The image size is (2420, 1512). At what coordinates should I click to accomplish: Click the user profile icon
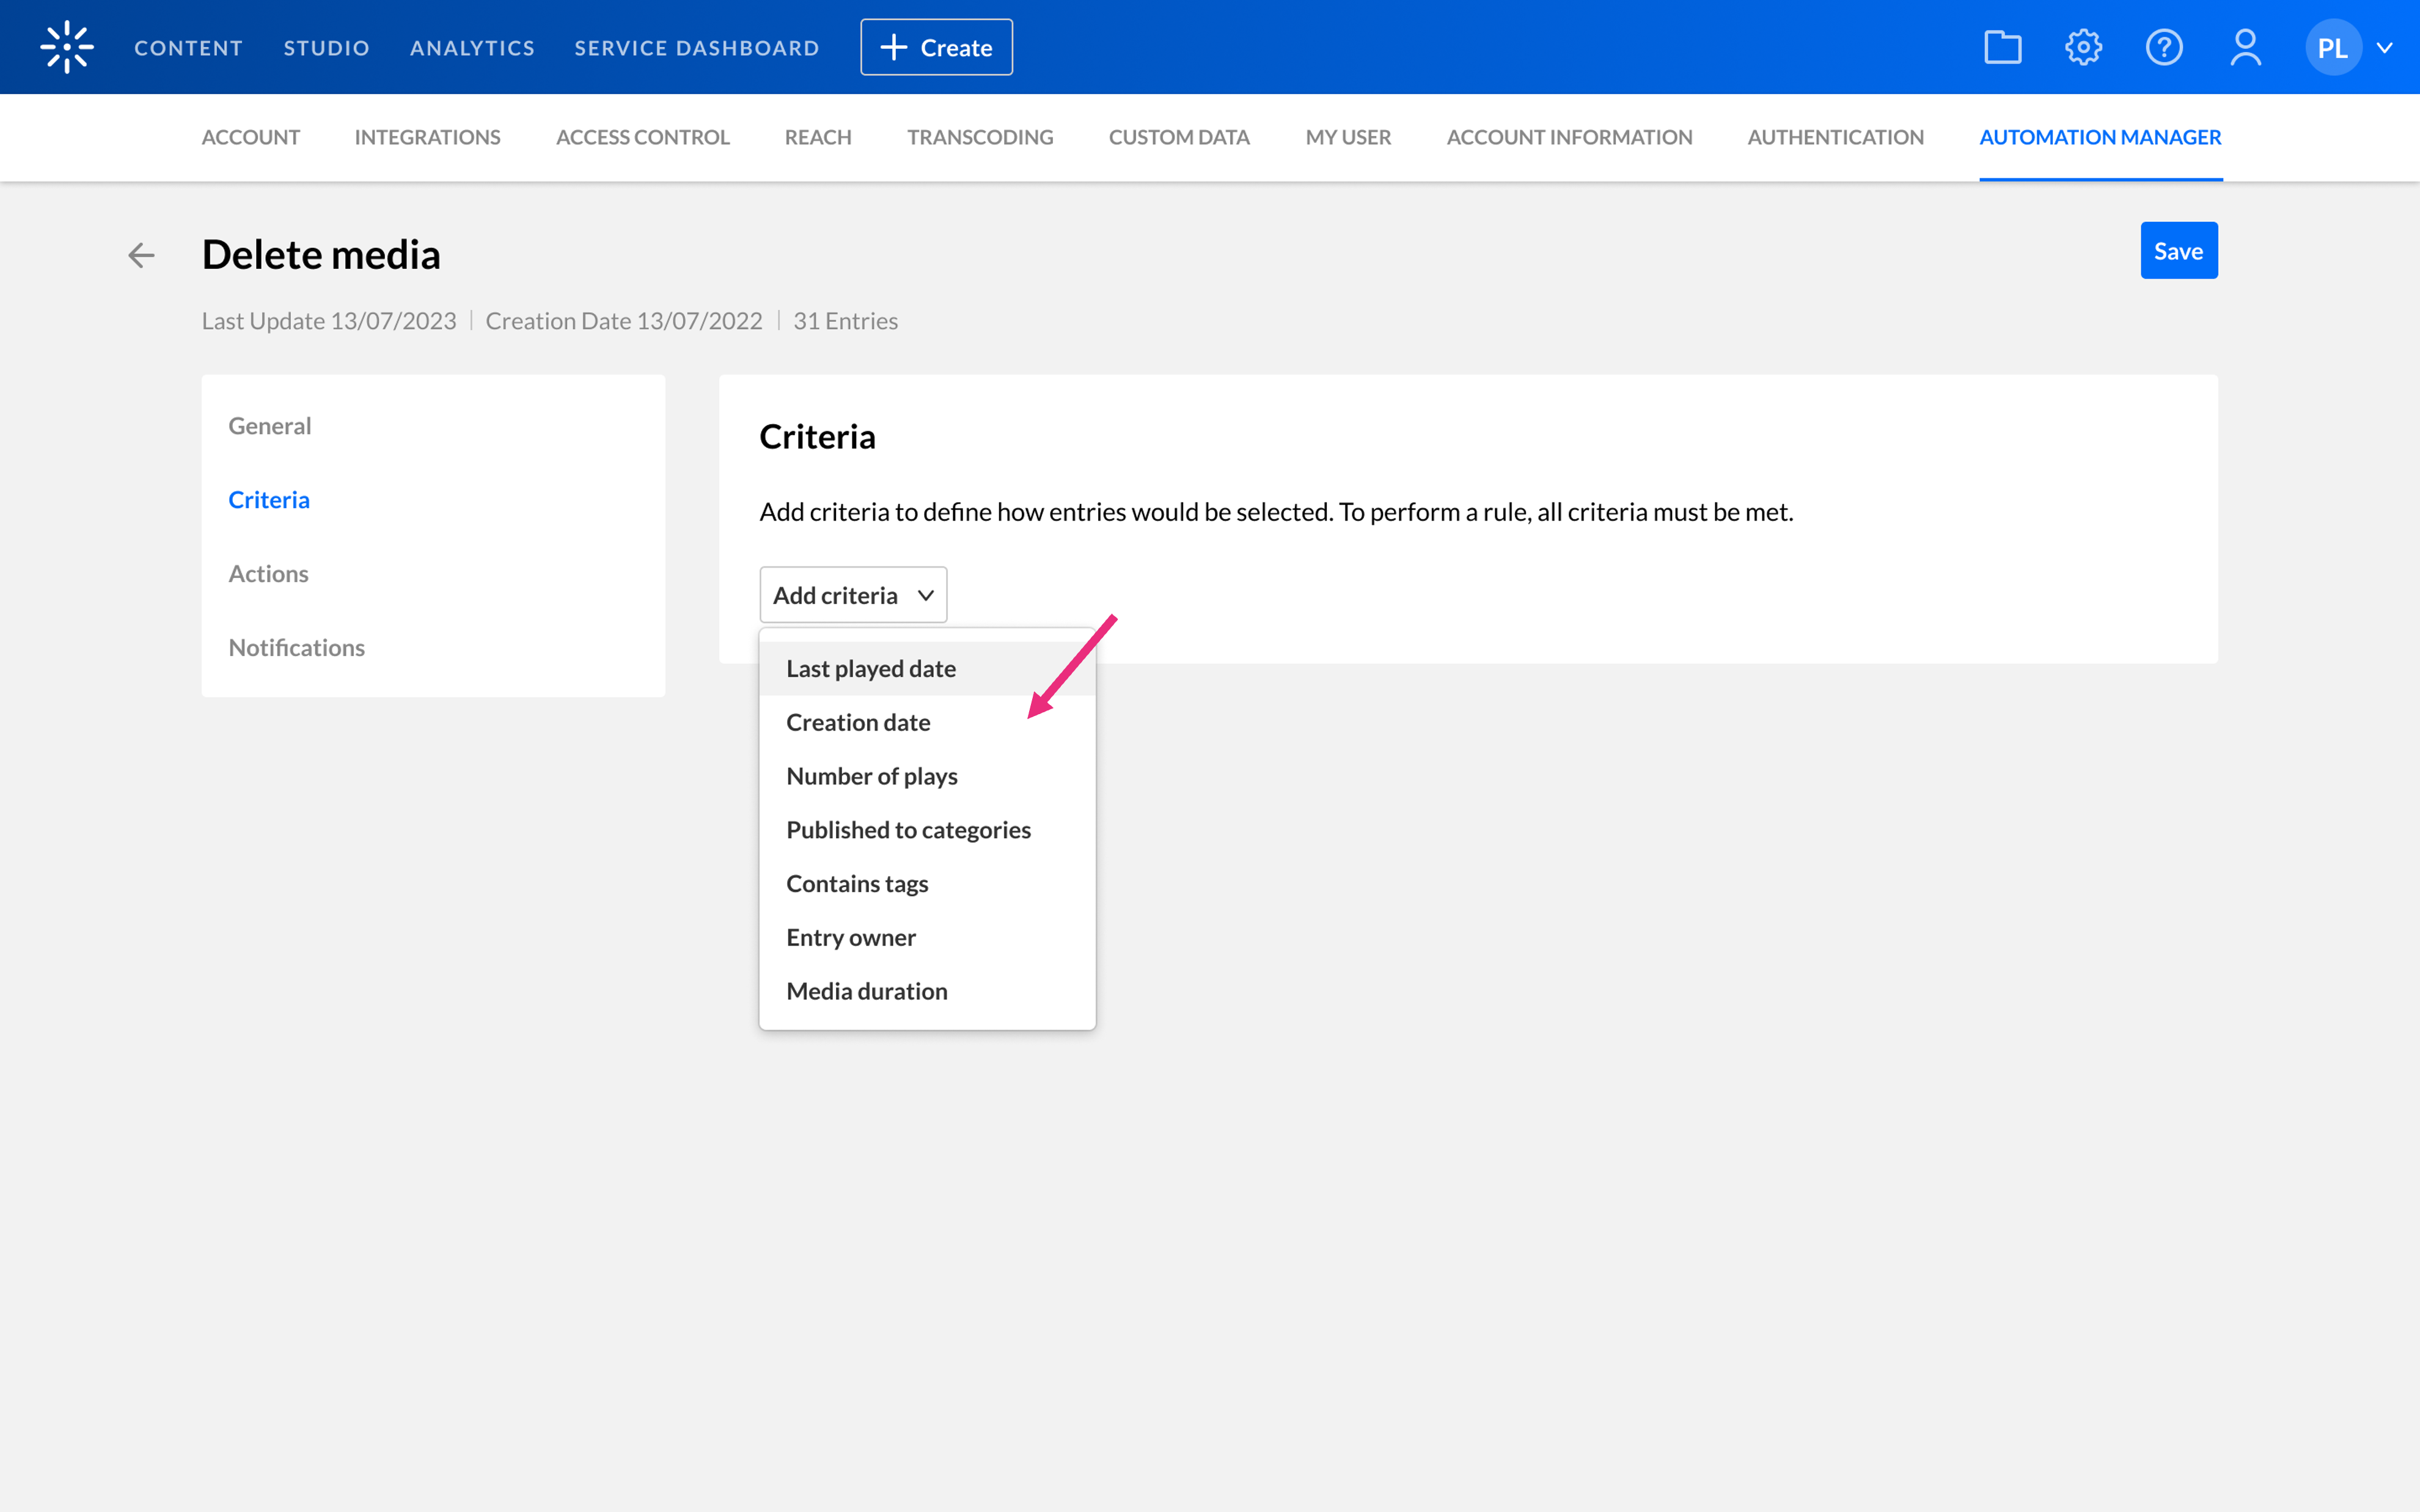click(2245, 47)
